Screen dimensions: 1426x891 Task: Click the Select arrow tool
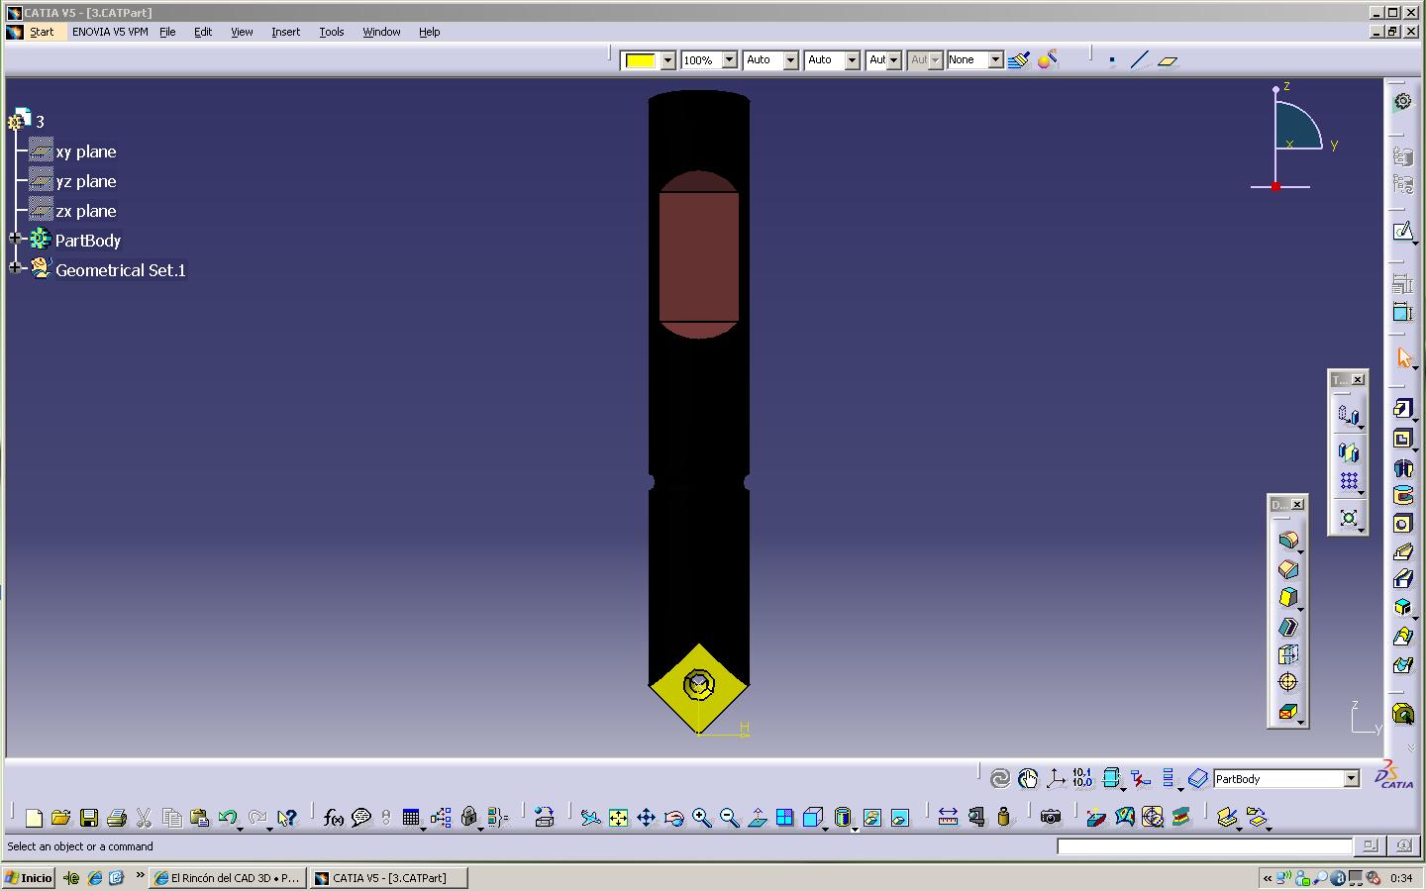coord(1403,358)
